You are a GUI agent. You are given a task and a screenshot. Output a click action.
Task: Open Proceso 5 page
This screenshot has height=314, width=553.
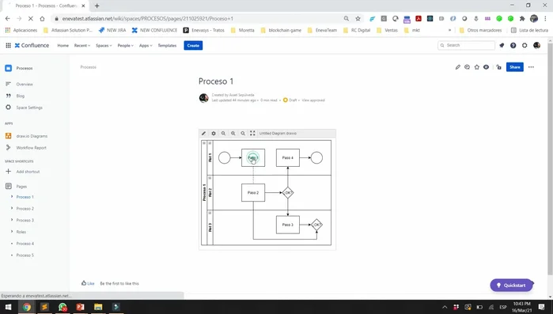pyautogui.click(x=25, y=255)
